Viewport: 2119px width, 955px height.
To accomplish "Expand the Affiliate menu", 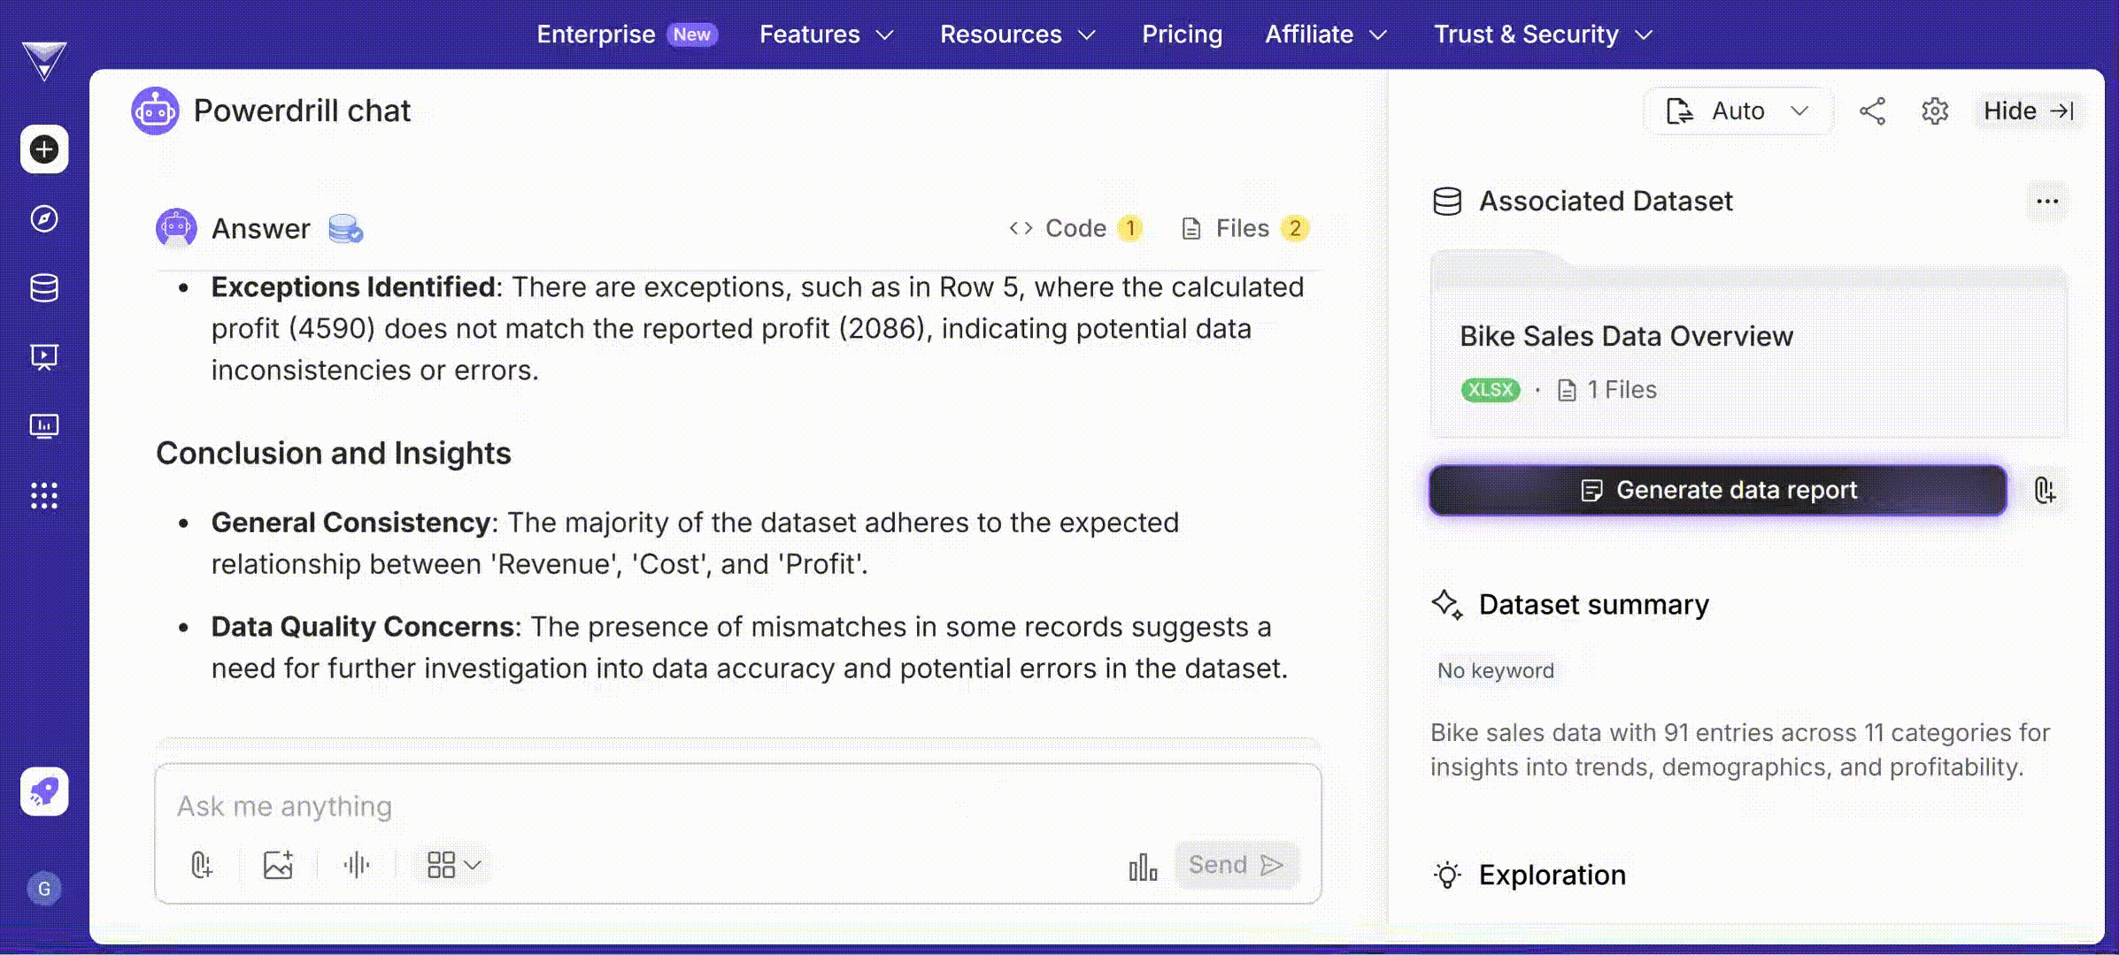I will tap(1326, 34).
